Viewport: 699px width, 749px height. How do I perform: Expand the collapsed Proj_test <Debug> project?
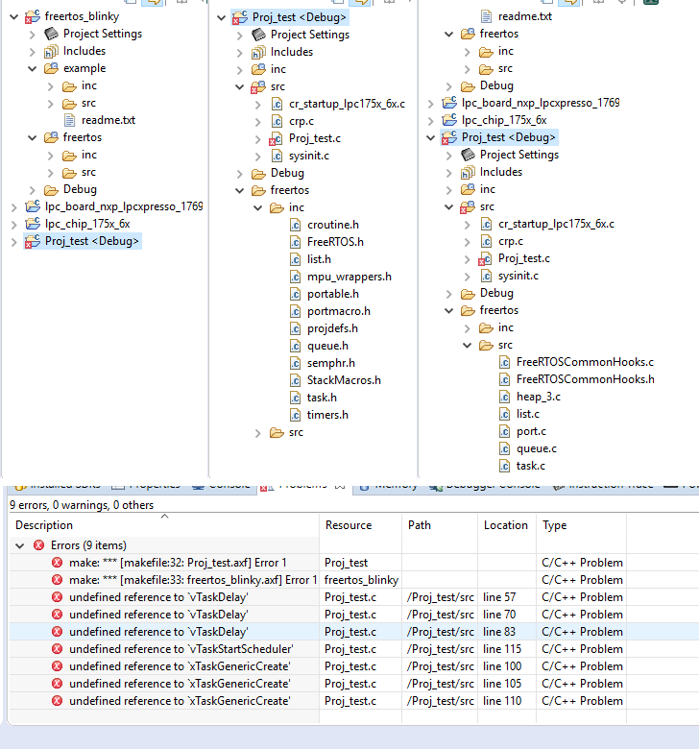14,242
